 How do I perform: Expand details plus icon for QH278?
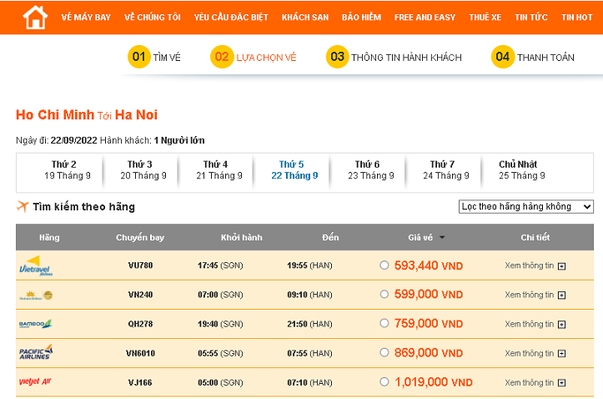coord(562,325)
